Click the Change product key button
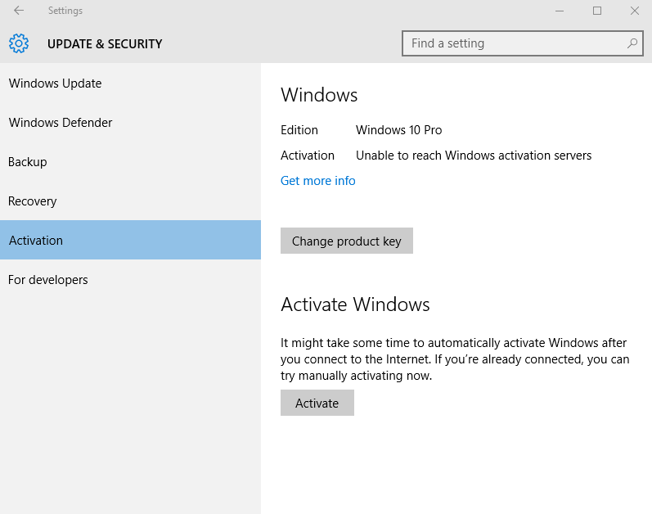652x514 pixels. point(347,241)
